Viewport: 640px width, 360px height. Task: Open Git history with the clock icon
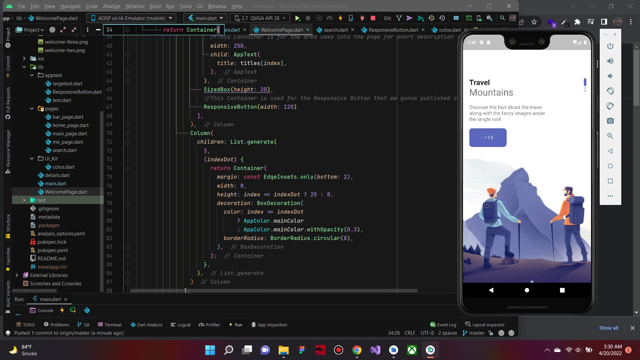point(431,18)
